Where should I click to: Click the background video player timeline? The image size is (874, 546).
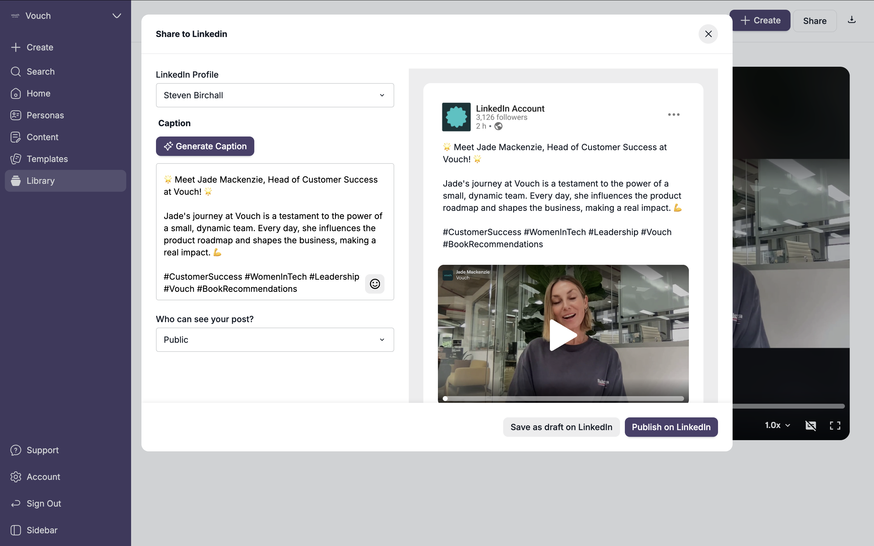coord(789,406)
